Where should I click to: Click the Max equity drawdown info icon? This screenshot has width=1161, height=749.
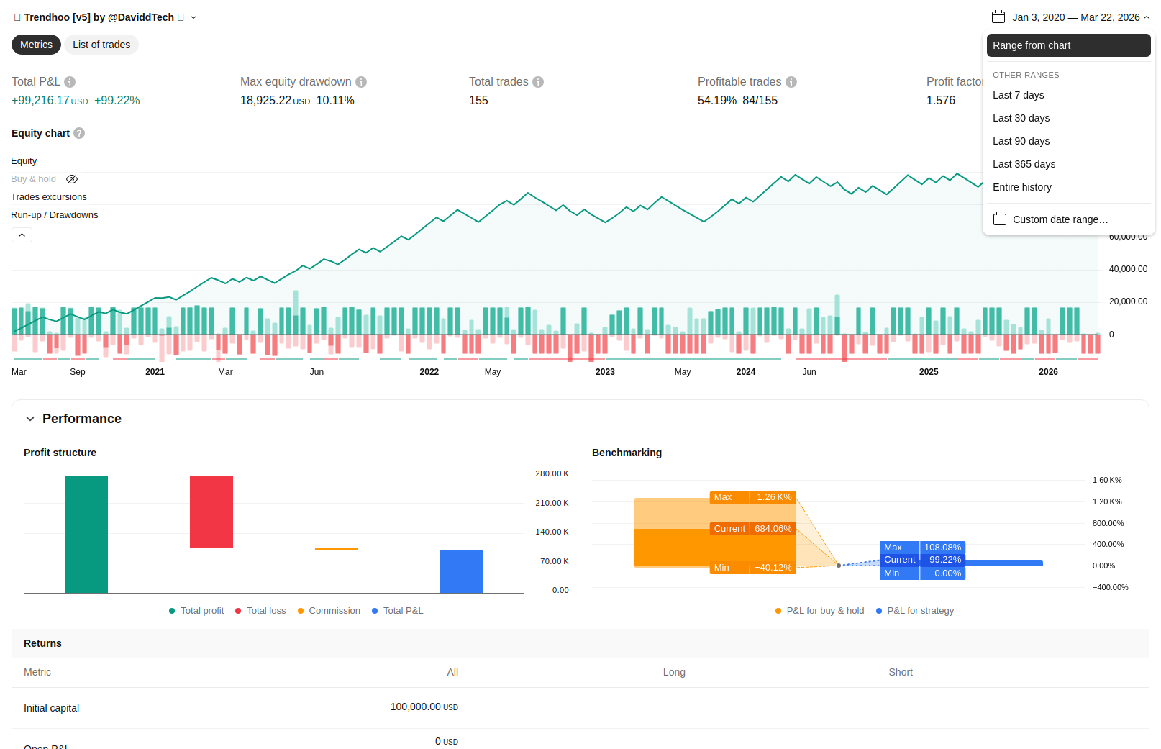(361, 82)
